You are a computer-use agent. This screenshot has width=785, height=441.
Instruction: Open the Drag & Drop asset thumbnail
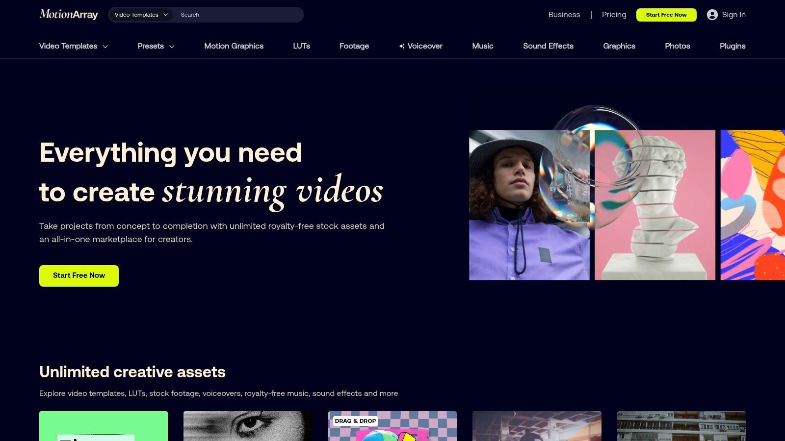coord(392,426)
